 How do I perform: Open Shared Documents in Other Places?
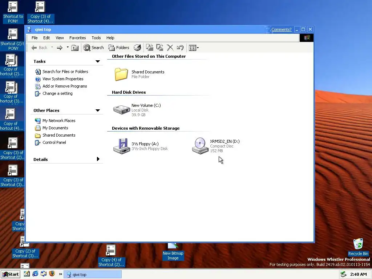pyautogui.click(x=59, y=135)
